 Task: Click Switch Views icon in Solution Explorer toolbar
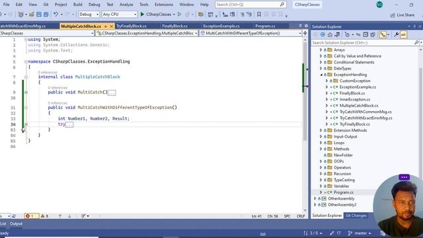(337, 35)
